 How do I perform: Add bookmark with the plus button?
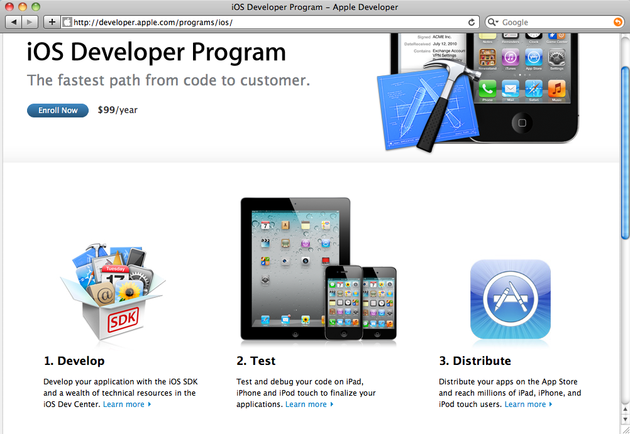52,22
